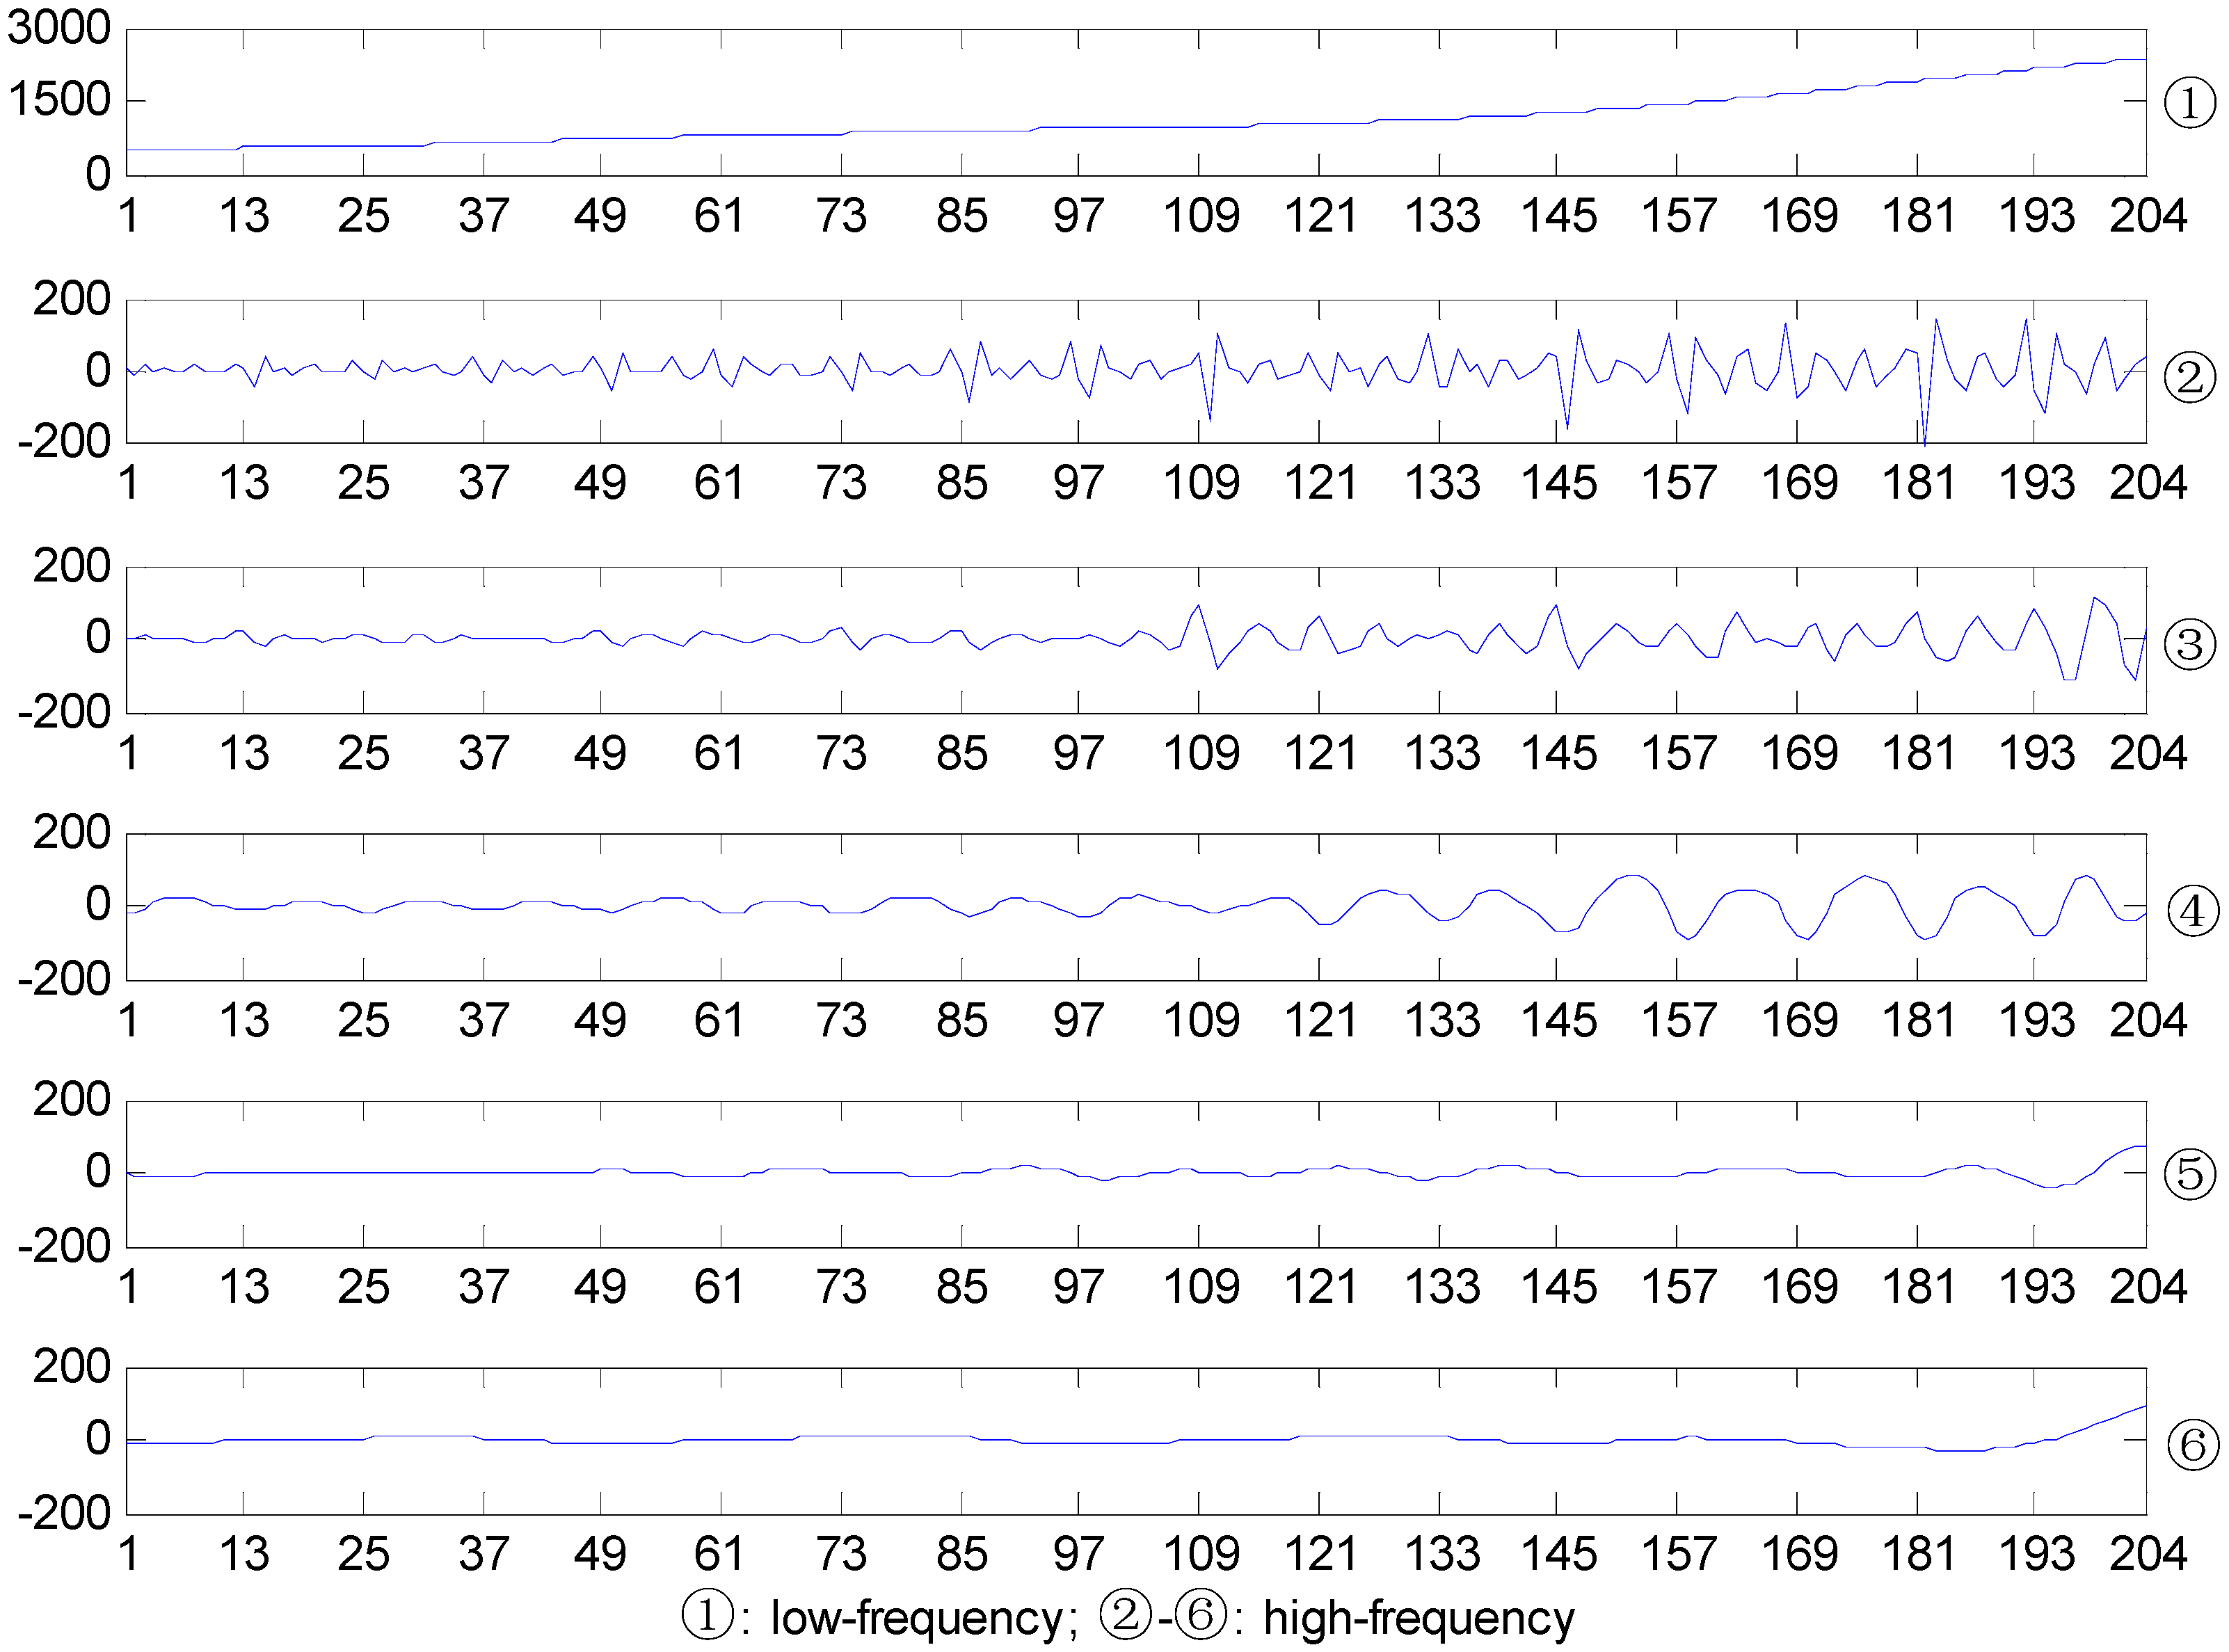Click the circled number 3 label
The width and height of the screenshot is (2229, 1652).
pos(2189,644)
